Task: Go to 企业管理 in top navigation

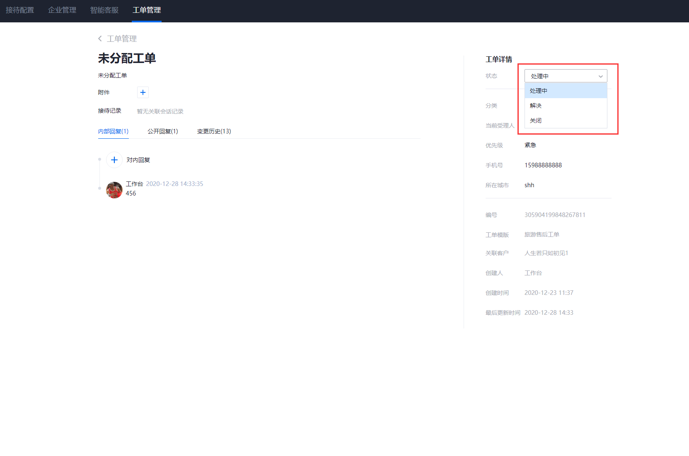Action: (62, 10)
